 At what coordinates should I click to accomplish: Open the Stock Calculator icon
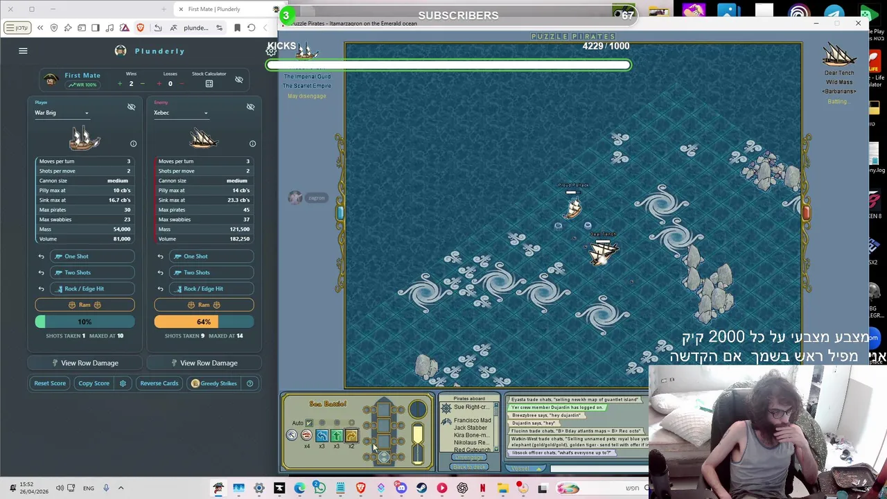[209, 84]
